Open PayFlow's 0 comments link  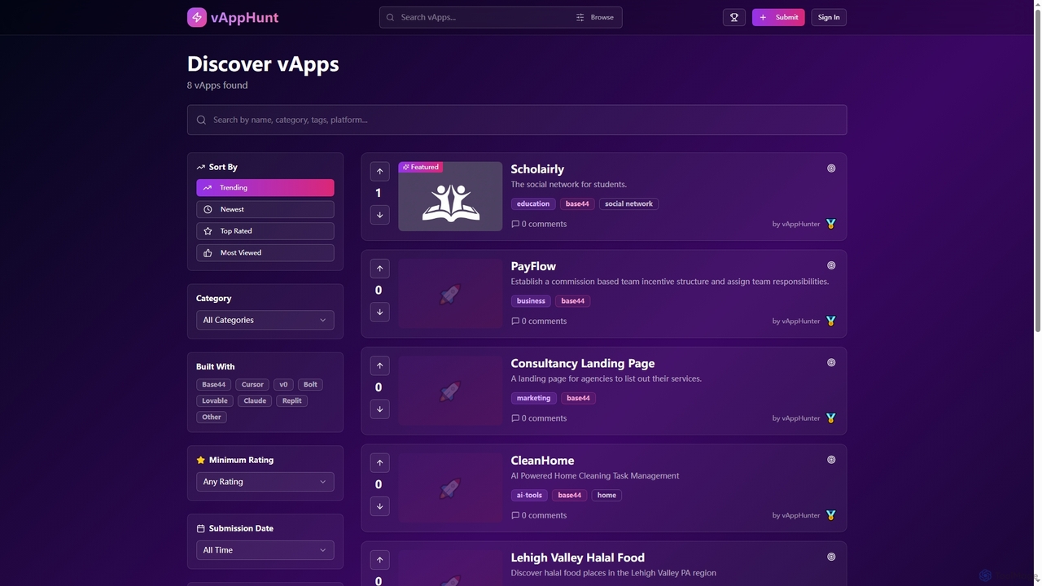(x=539, y=321)
